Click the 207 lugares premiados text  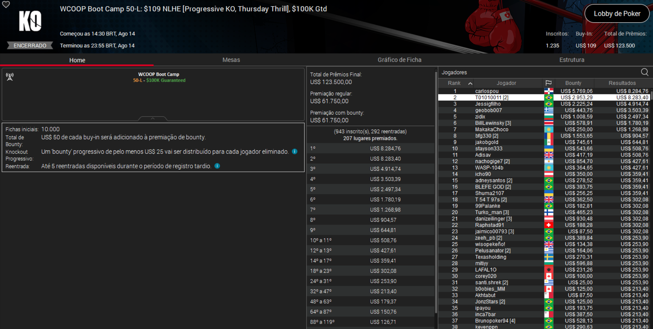pos(370,138)
